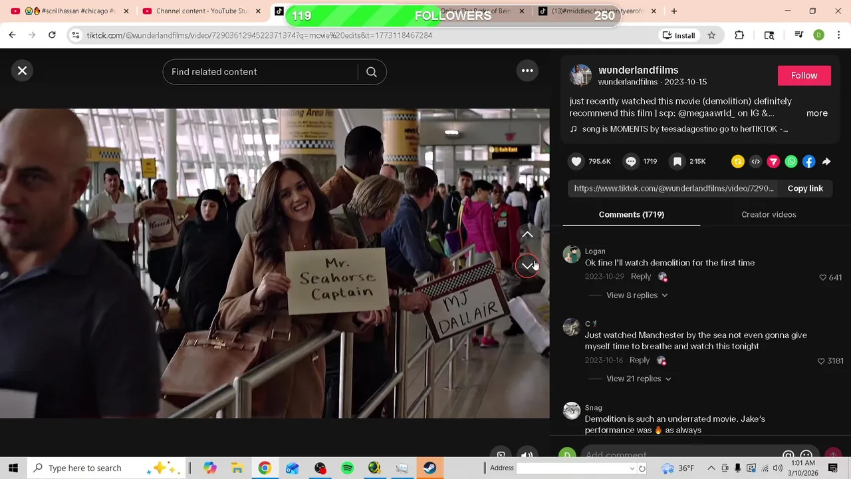
Task: Open the Windows notification center icon
Action: (832, 468)
